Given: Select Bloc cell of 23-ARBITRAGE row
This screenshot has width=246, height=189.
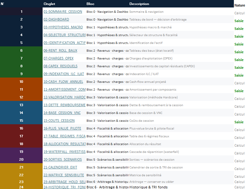Looking at the screenshot, I should pyautogui.click(x=107, y=182).
